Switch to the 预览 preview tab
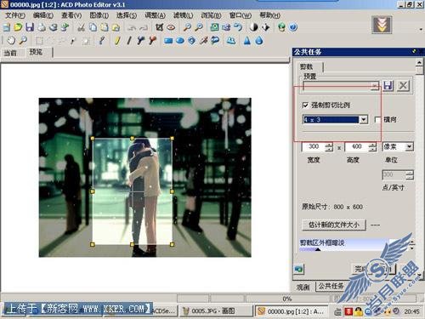425x319 pixels. (36, 52)
